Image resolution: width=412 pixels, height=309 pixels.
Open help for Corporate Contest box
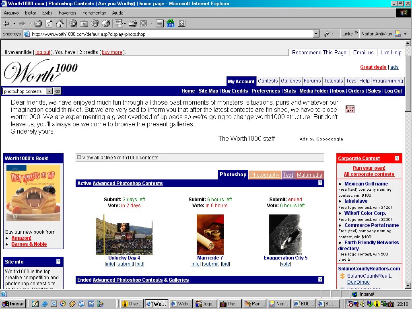click(397, 158)
